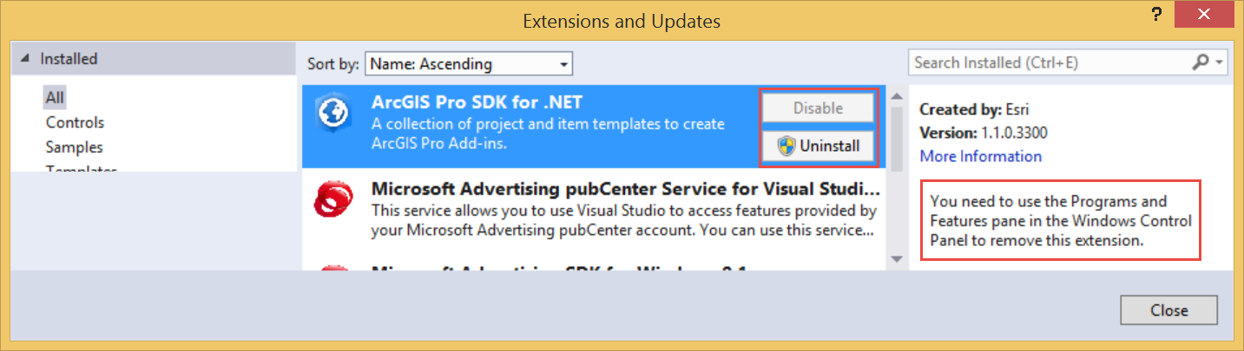Open the More Information link
Image resolution: width=1244 pixels, height=351 pixels.
tap(980, 156)
